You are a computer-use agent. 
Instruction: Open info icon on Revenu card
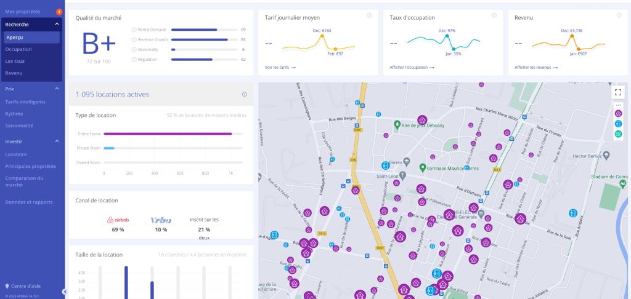[x=619, y=15]
